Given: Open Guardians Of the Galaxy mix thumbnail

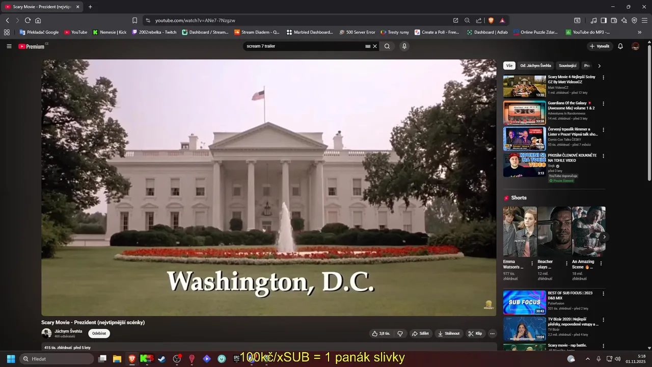Looking at the screenshot, I should pyautogui.click(x=524, y=113).
